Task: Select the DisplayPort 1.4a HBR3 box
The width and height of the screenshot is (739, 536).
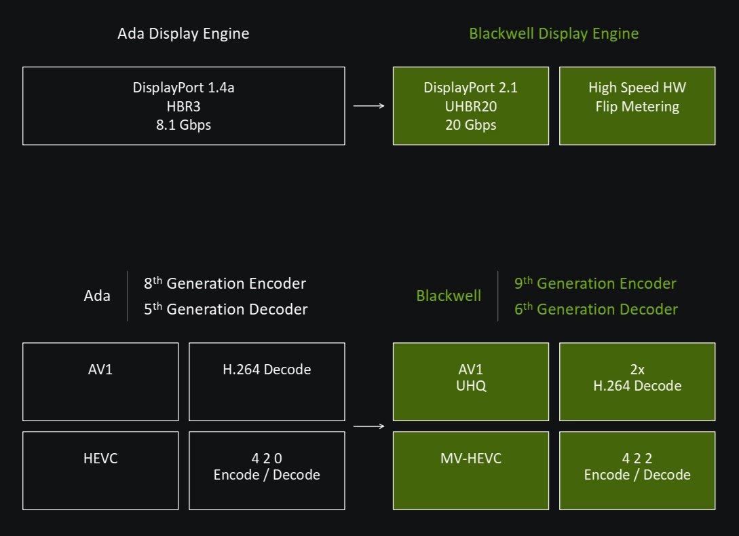Action: coord(183,106)
